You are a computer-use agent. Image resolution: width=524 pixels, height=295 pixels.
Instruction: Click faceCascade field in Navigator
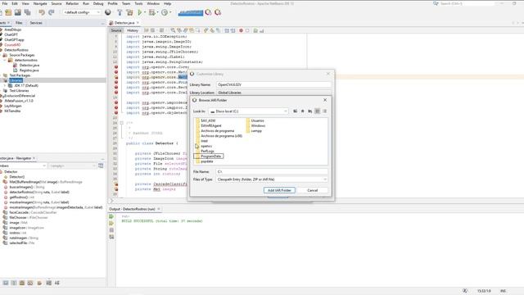point(33,212)
